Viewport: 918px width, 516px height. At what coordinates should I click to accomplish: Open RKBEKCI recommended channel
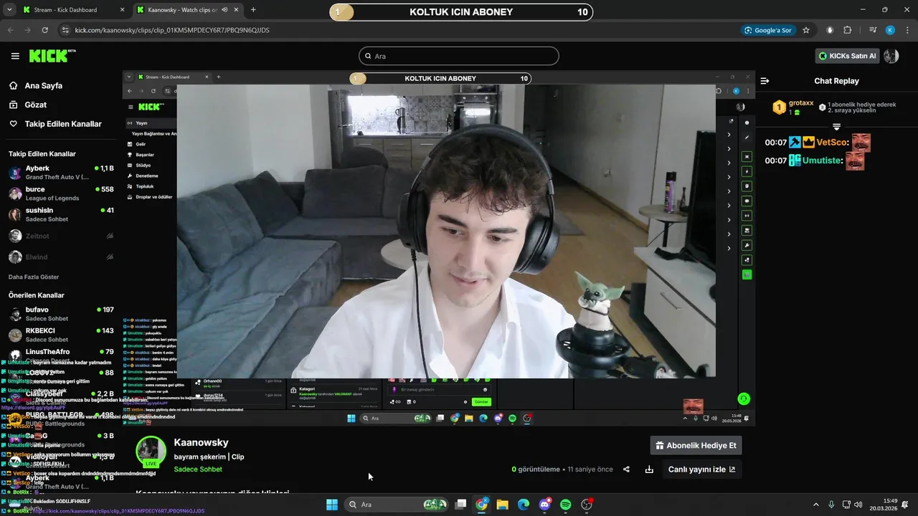coord(61,335)
